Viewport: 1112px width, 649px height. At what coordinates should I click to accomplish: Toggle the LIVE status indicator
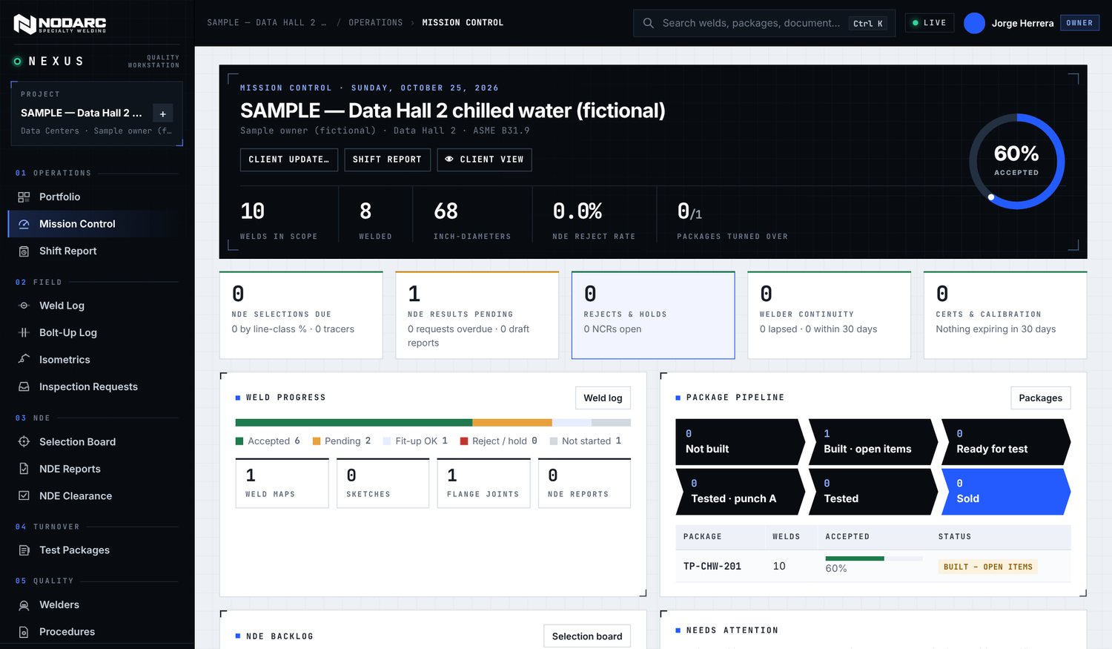coord(929,23)
